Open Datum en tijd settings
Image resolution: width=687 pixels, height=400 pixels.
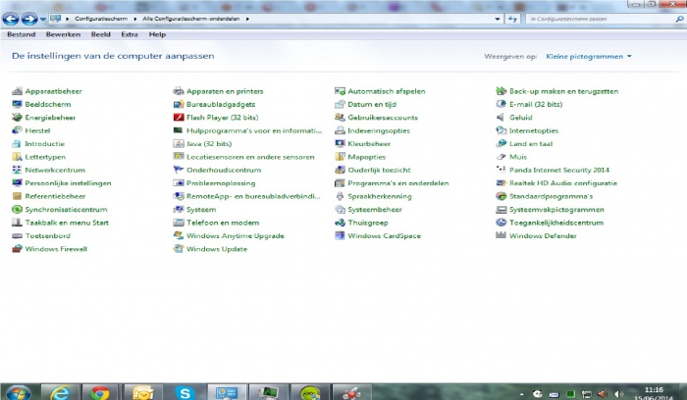371,104
